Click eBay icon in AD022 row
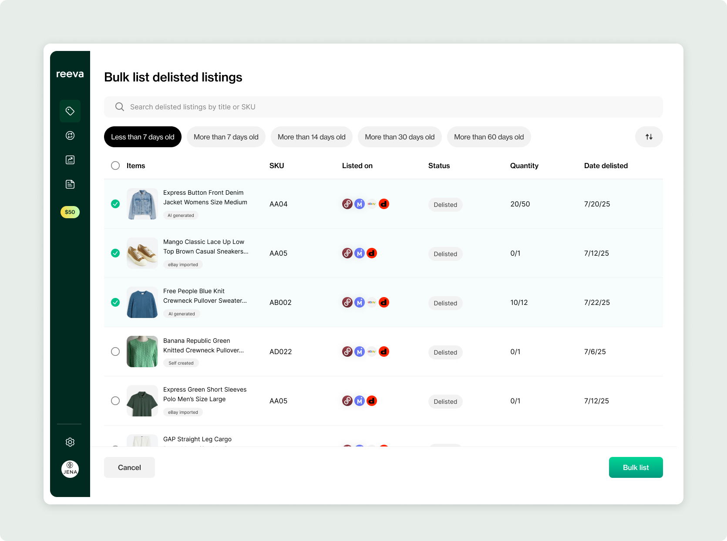Screen dimensions: 727x541 (372, 352)
